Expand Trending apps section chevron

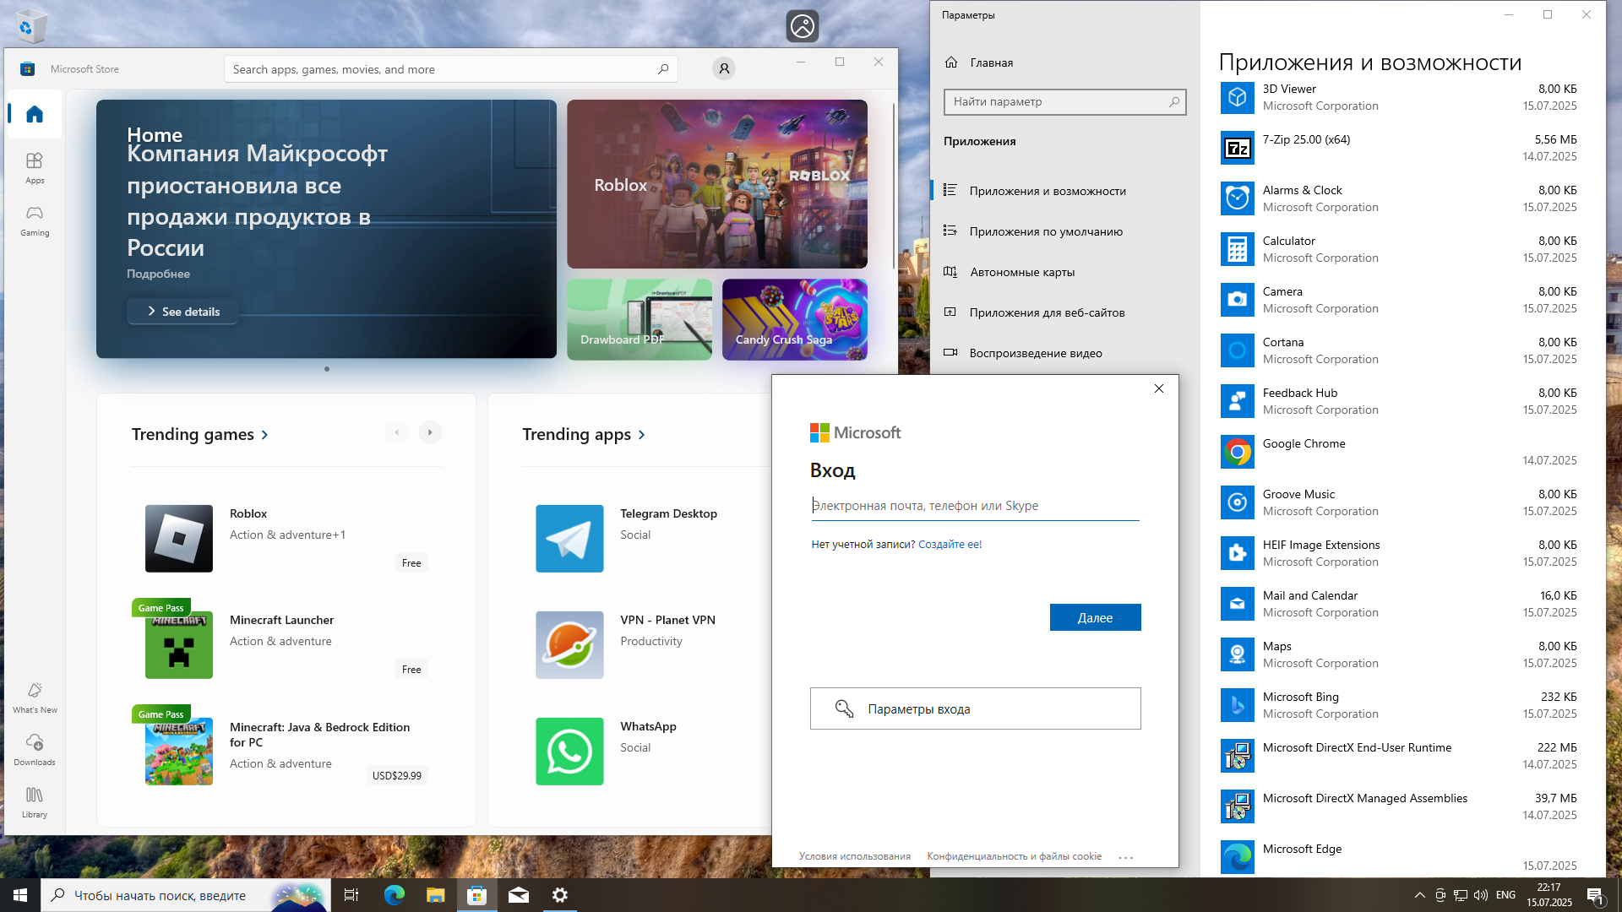[642, 435]
